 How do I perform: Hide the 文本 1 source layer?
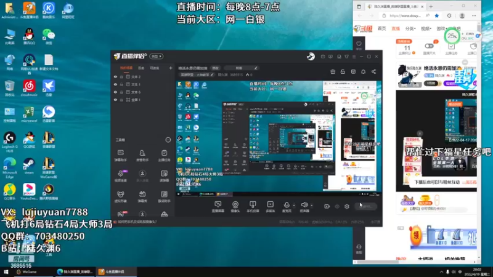click(x=115, y=84)
